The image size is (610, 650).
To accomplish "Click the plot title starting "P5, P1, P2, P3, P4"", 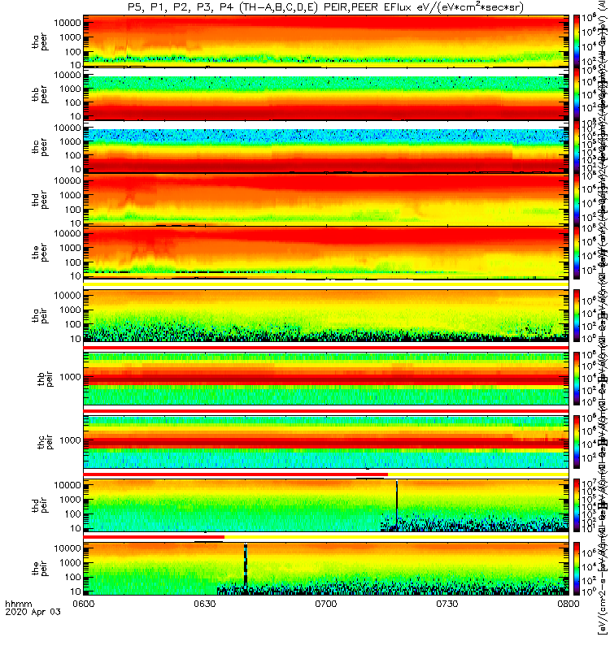I will 325,7.
